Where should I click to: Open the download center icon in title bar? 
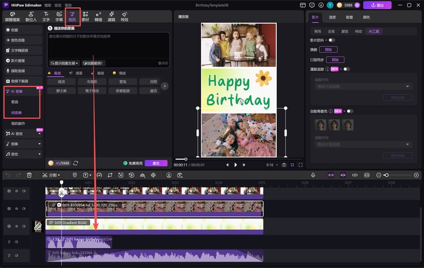[x=321, y=5]
